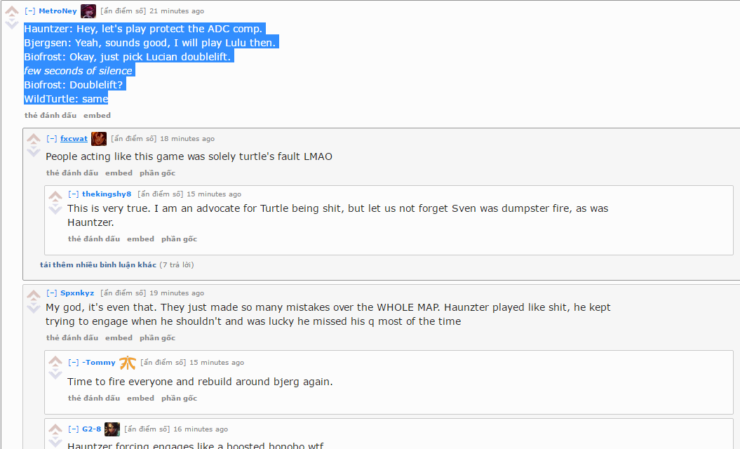The width and height of the screenshot is (740, 449).
Task: Collapse Spxnkyz's comment thread
Action: (x=51, y=293)
